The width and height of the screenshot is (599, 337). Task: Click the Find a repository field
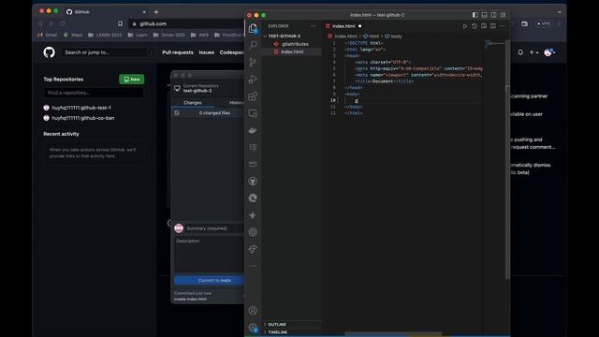point(94,93)
